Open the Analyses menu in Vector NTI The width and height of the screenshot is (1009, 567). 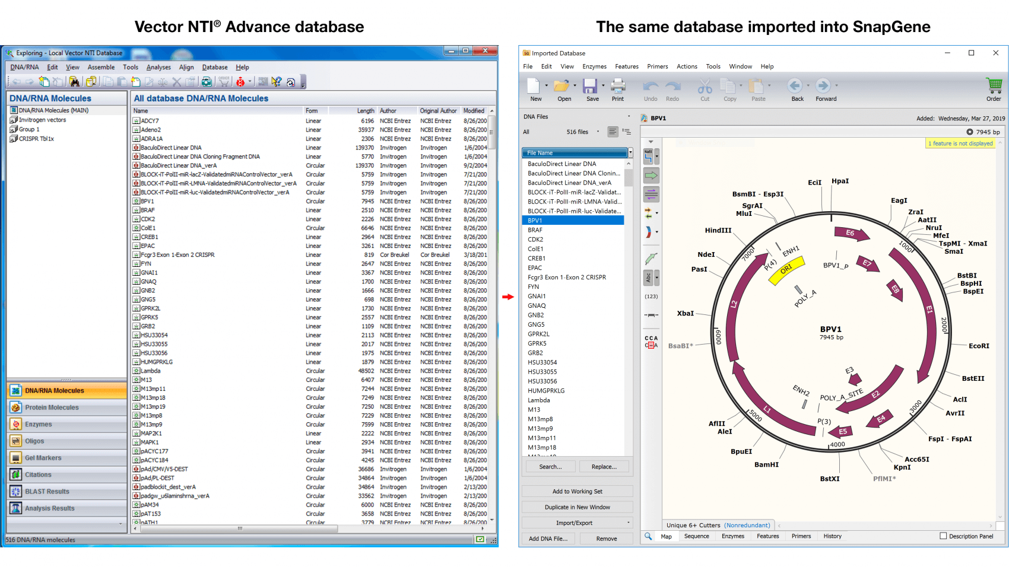tap(158, 67)
